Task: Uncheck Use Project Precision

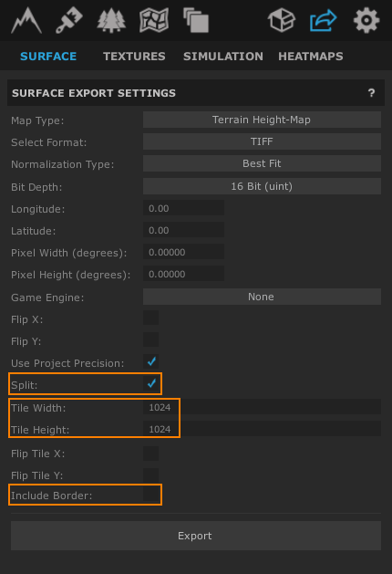Action: pyautogui.click(x=151, y=361)
